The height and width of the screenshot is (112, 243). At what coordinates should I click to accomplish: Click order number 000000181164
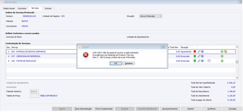pos(29,16)
